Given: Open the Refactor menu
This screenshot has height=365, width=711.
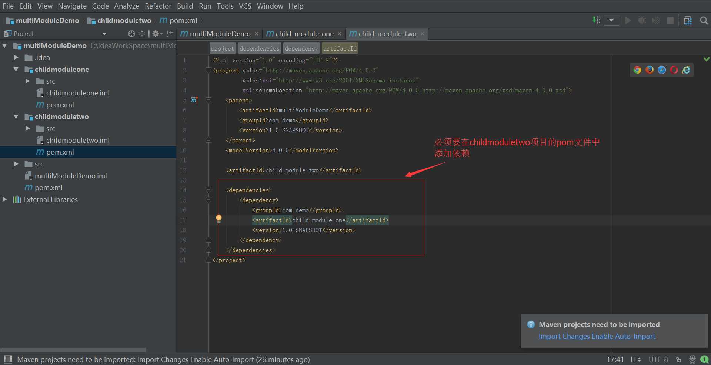Looking at the screenshot, I should point(158,6).
